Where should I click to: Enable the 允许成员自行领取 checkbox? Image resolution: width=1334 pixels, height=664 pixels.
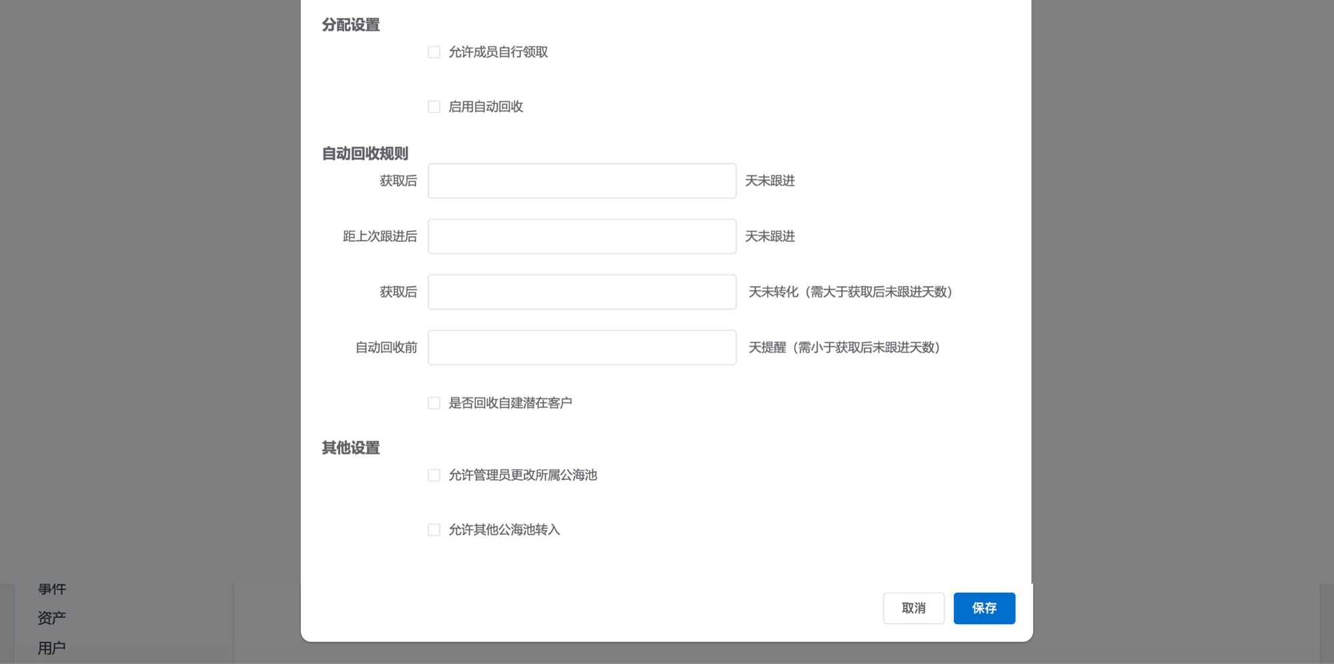(434, 52)
